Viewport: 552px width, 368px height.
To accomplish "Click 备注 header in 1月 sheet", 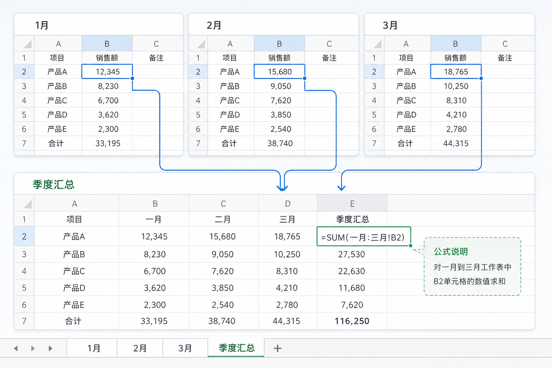I will 156,58.
